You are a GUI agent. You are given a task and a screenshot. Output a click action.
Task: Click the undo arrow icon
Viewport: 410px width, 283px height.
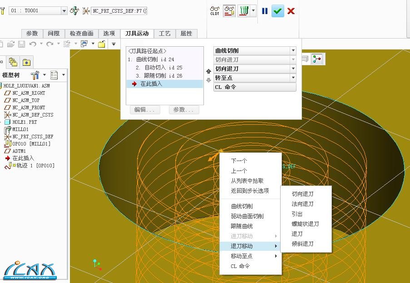33,44
